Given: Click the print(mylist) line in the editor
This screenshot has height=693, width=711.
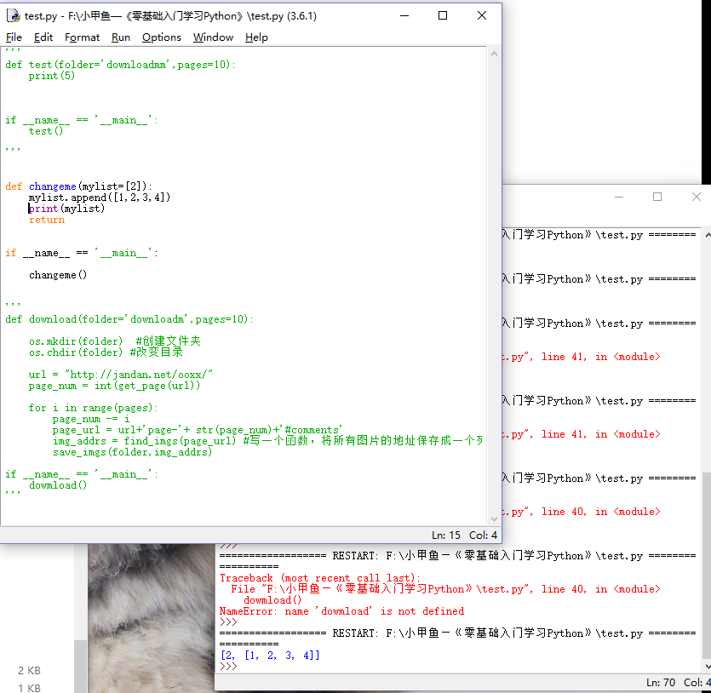Looking at the screenshot, I should pyautogui.click(x=66, y=209).
